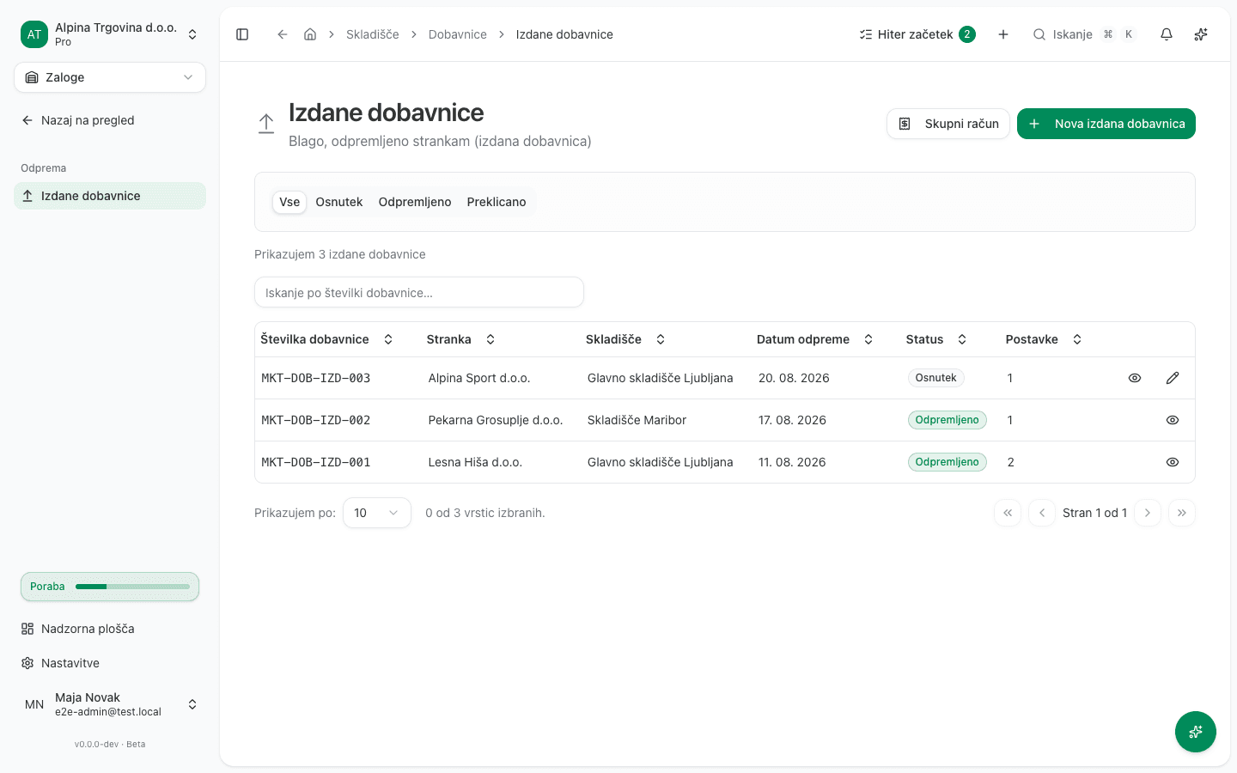This screenshot has width=1237, height=773.
Task: Filter by Osnutek tab
Action: pyautogui.click(x=339, y=202)
